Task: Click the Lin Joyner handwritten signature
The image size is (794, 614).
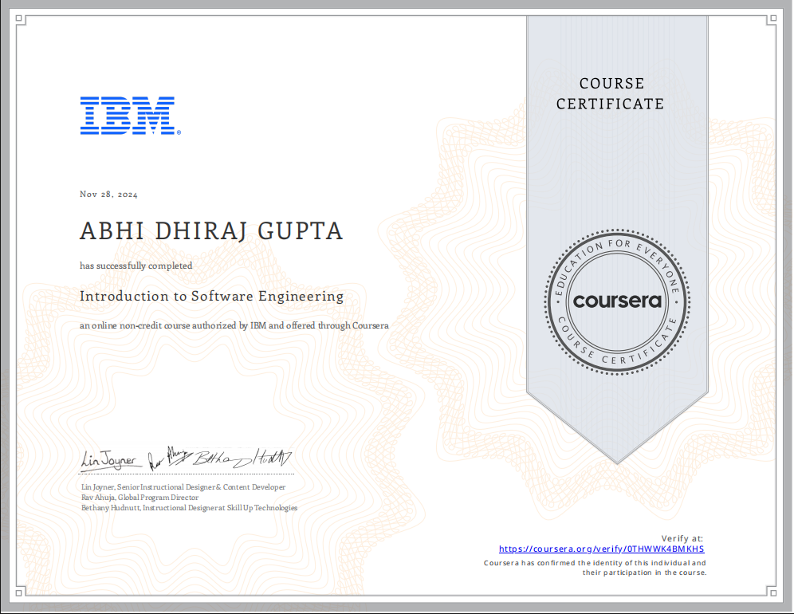Action: 111,460
